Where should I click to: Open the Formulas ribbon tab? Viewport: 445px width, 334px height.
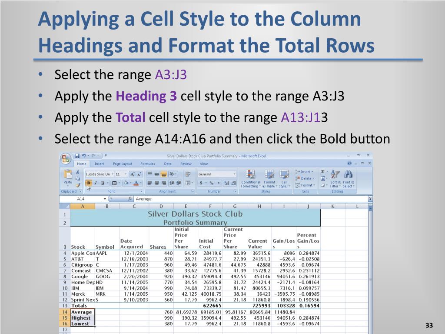coord(147,164)
